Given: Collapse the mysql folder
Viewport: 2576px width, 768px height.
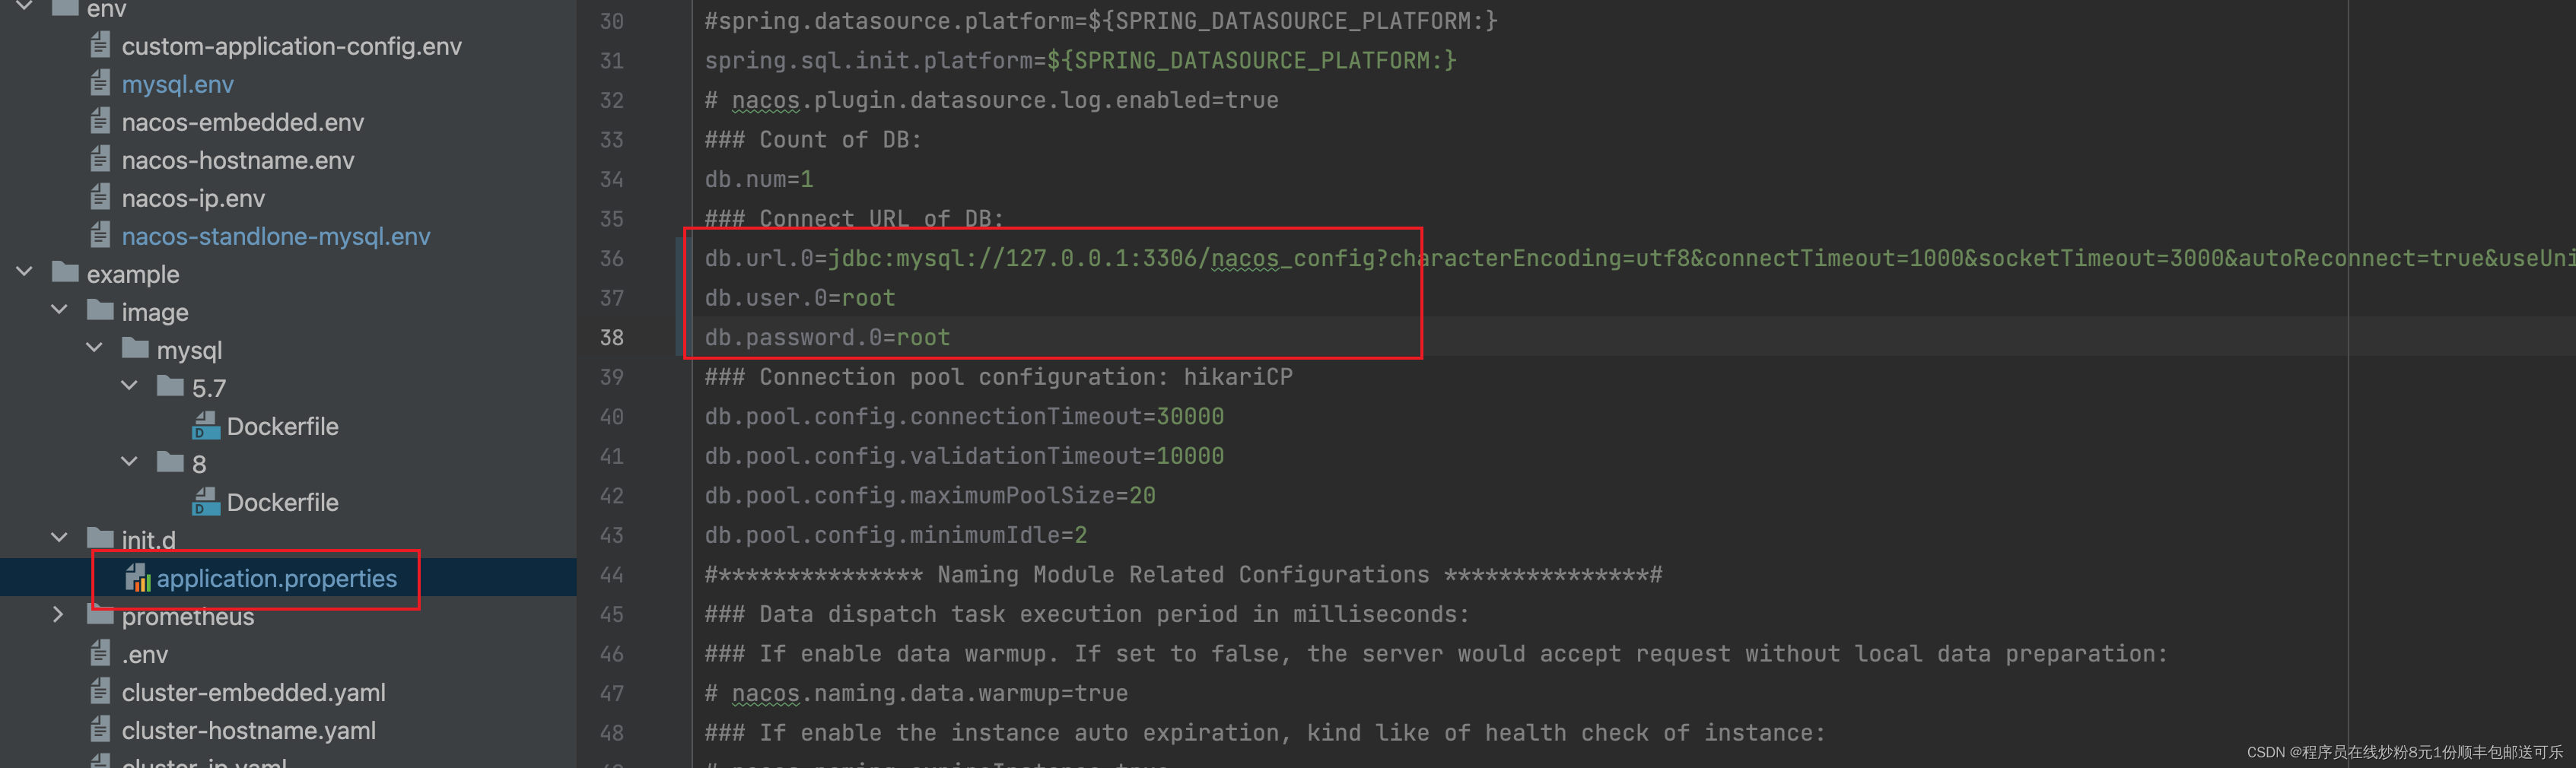Looking at the screenshot, I should (94, 348).
